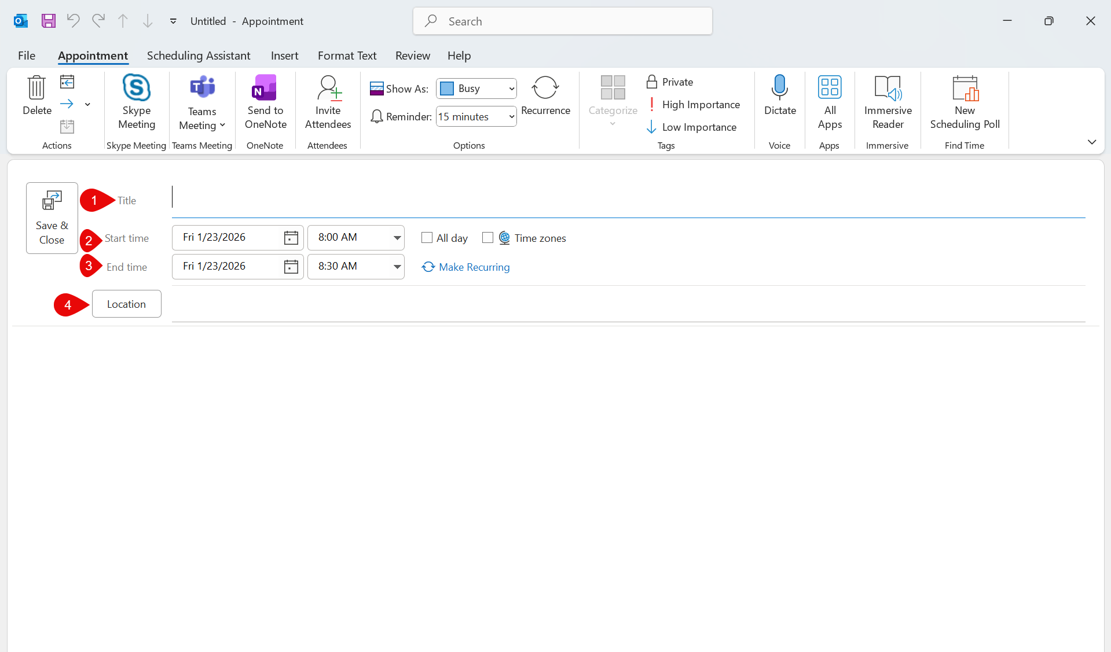Switch to the Scheduling Assistant tab
Viewport: 1111px width, 652px height.
coord(199,56)
